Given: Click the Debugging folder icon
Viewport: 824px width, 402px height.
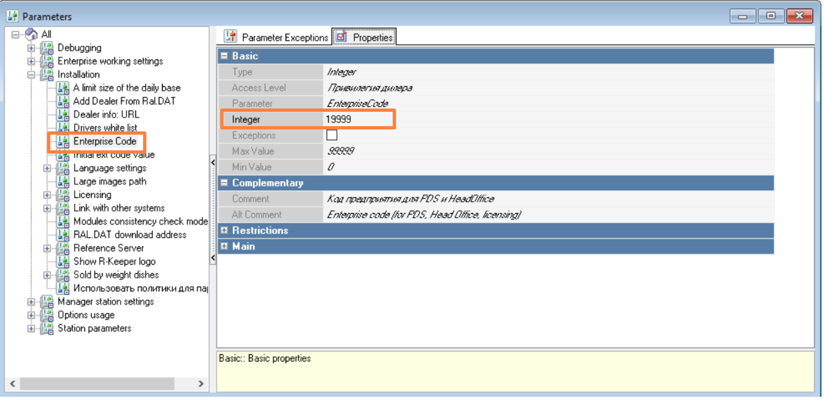Looking at the screenshot, I should (47, 48).
